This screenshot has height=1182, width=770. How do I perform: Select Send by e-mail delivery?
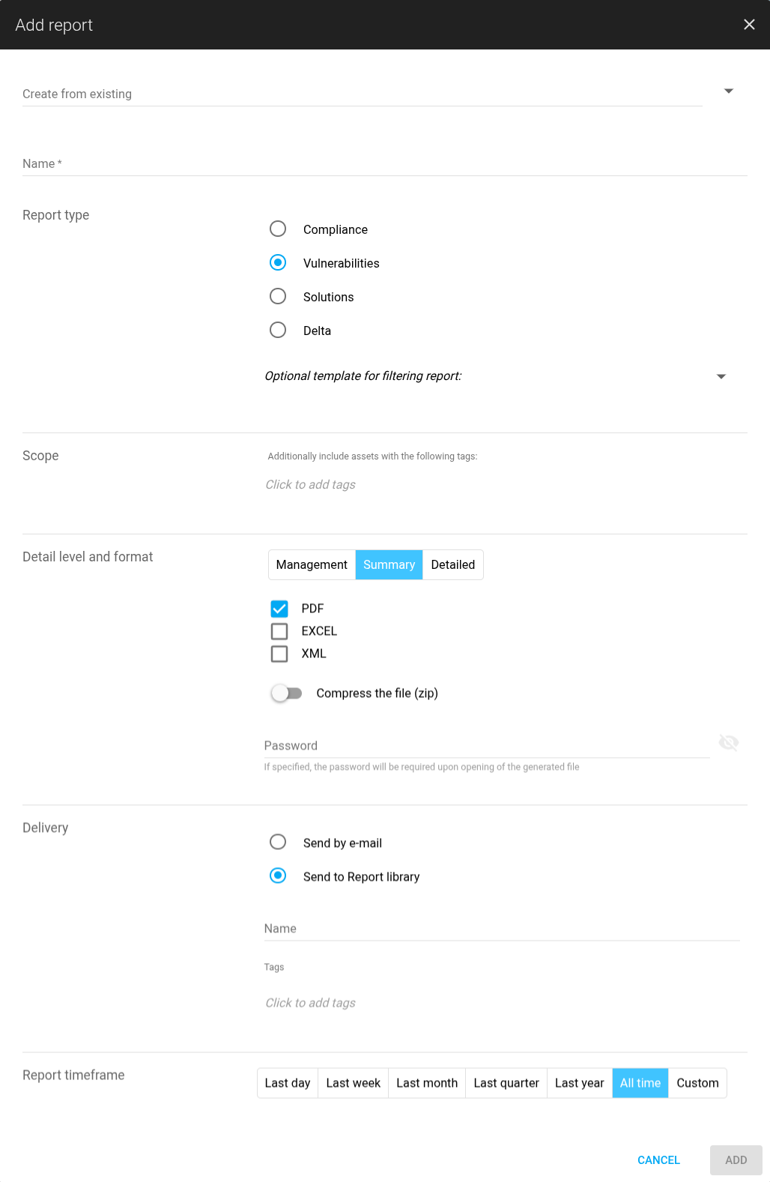(278, 842)
